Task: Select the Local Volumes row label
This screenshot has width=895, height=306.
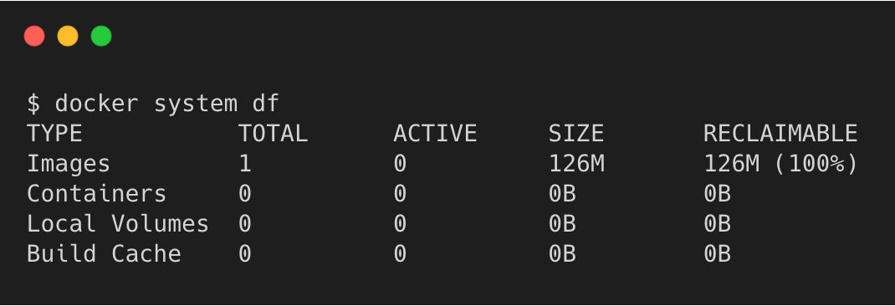Action: point(118,224)
